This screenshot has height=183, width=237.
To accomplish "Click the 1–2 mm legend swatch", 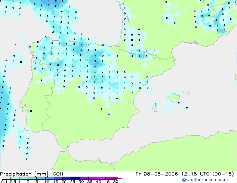I will [24, 178].
